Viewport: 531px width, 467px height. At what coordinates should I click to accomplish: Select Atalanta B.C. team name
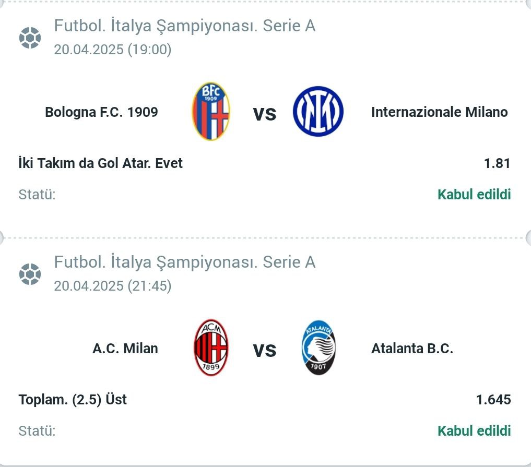(412, 348)
